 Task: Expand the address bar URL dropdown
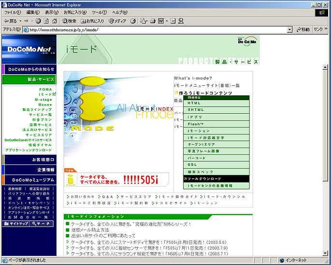(x=290, y=29)
